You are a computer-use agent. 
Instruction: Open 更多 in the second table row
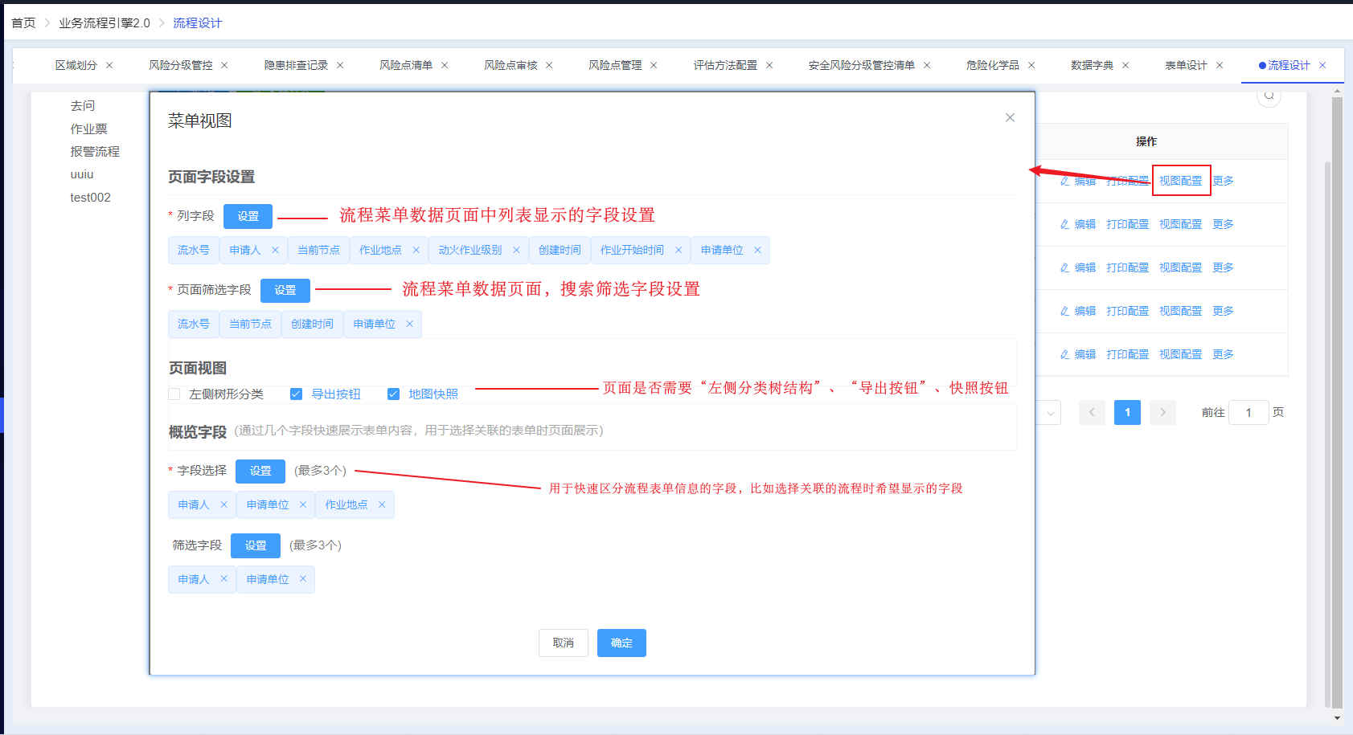[1223, 224]
